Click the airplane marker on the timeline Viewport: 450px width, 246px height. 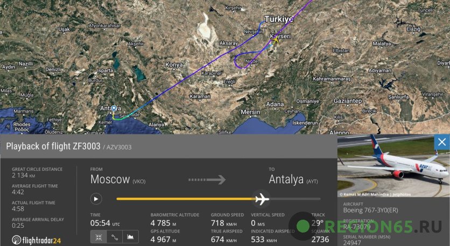coord(261,199)
